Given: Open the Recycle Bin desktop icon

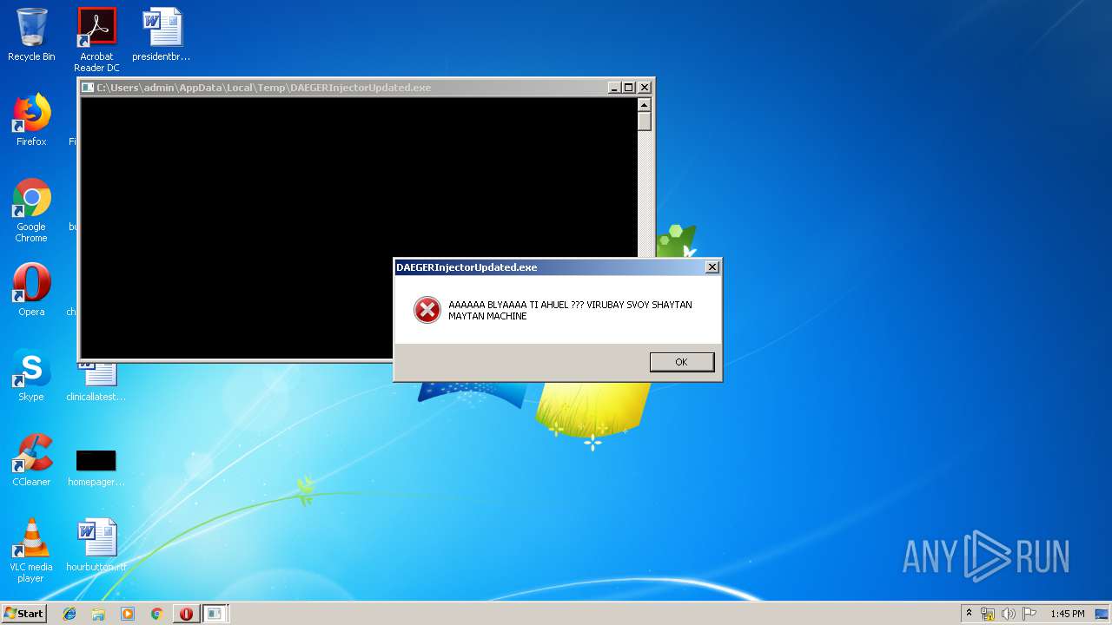Looking at the screenshot, I should [x=31, y=35].
